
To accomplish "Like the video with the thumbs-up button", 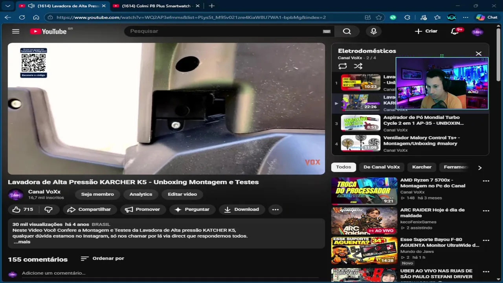I will (x=23, y=209).
